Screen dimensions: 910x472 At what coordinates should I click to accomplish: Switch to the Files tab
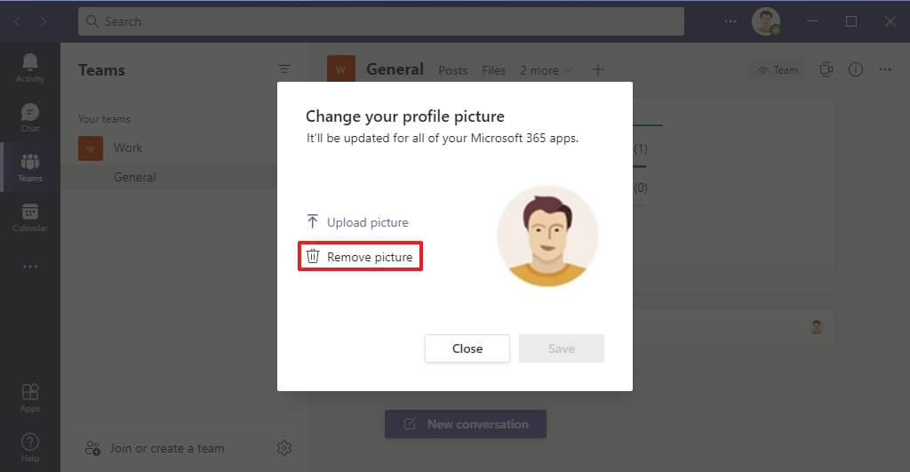[493, 70]
